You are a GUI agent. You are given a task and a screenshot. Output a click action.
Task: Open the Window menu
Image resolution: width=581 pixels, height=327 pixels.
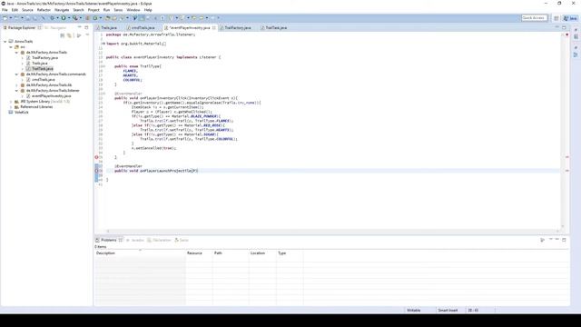[133, 10]
